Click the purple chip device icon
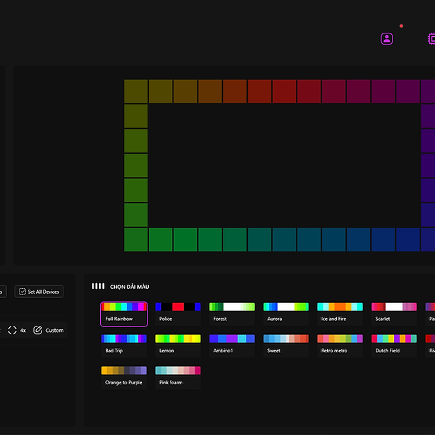435x435 pixels. click(431, 39)
